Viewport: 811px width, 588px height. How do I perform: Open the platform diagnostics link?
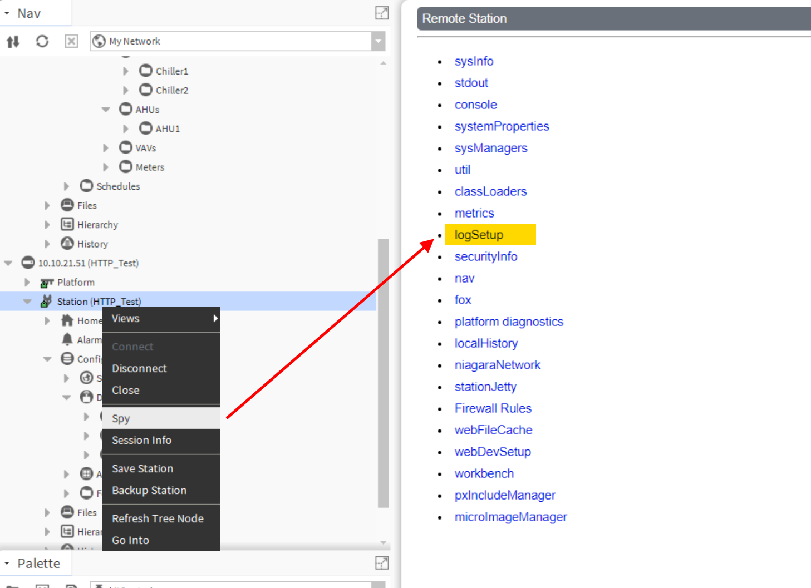click(509, 322)
